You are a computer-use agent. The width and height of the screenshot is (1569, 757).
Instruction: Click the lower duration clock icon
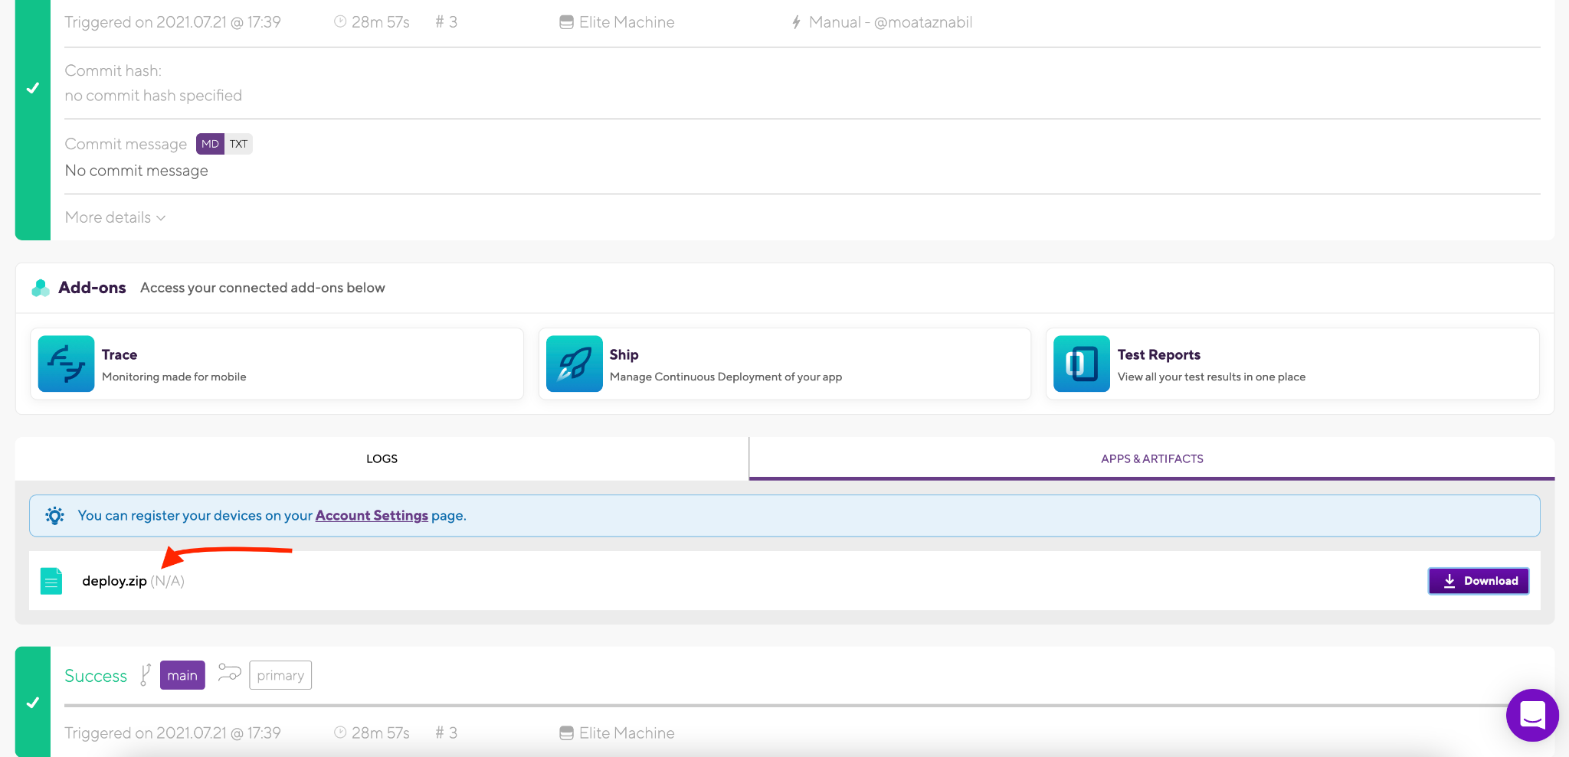[x=340, y=733]
